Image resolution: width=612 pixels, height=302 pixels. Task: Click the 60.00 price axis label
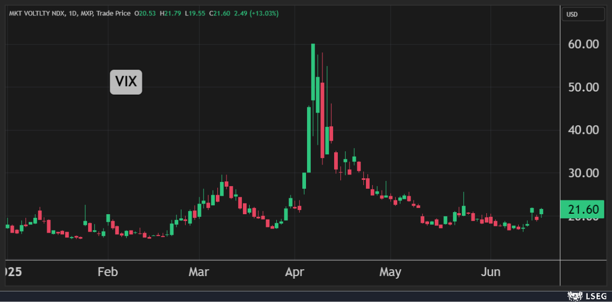583,44
